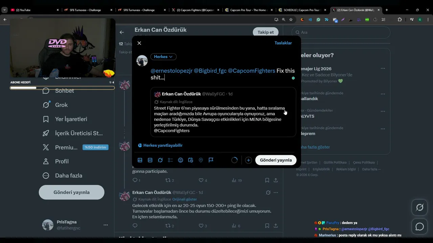Click the Takip et follow button

pyautogui.click(x=266, y=32)
